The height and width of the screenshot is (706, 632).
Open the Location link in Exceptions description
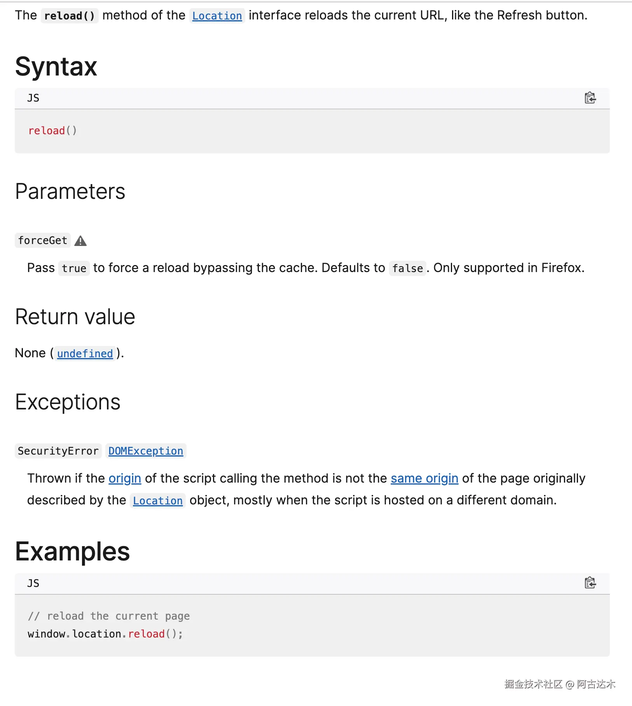click(157, 501)
